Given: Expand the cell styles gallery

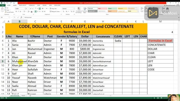Looking at the screenshot, I should click(x=138, y=12).
